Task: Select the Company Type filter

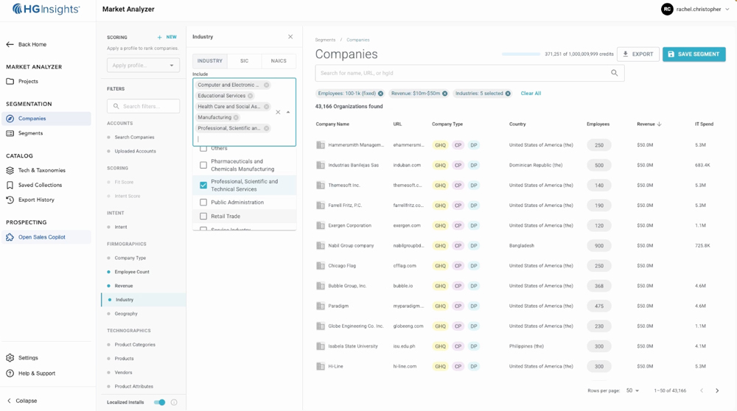Action: 130,258
